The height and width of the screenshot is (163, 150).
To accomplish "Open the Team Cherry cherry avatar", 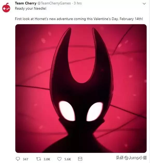I will pyautogui.click(x=6, y=8).
